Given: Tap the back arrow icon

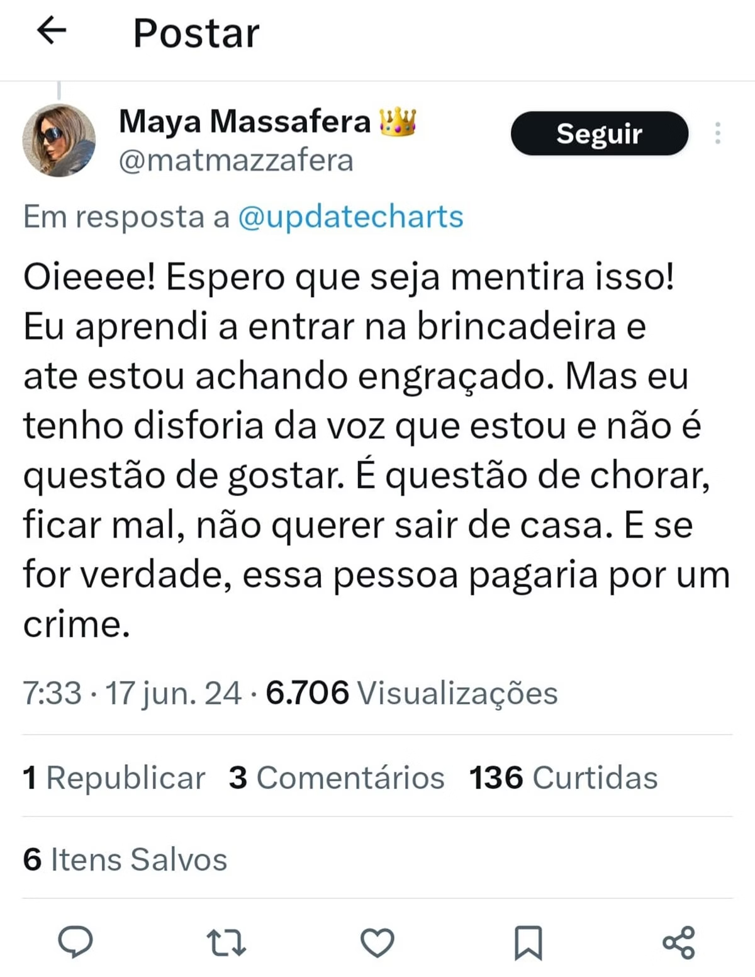Looking at the screenshot, I should [x=52, y=30].
